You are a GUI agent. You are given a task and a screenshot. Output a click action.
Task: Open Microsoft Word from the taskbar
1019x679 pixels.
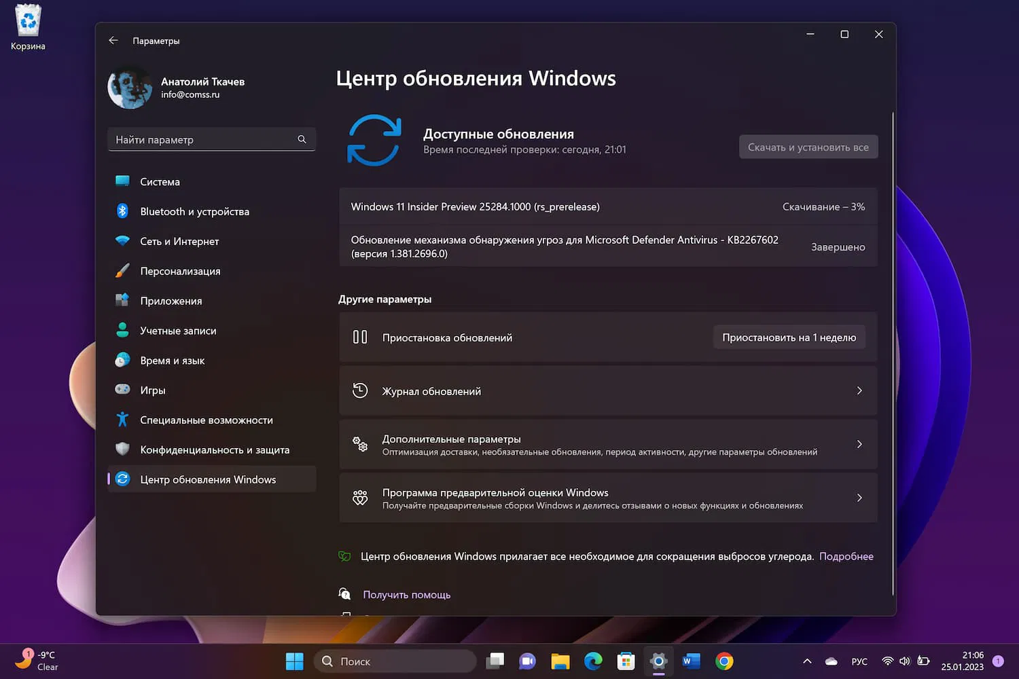click(x=691, y=661)
